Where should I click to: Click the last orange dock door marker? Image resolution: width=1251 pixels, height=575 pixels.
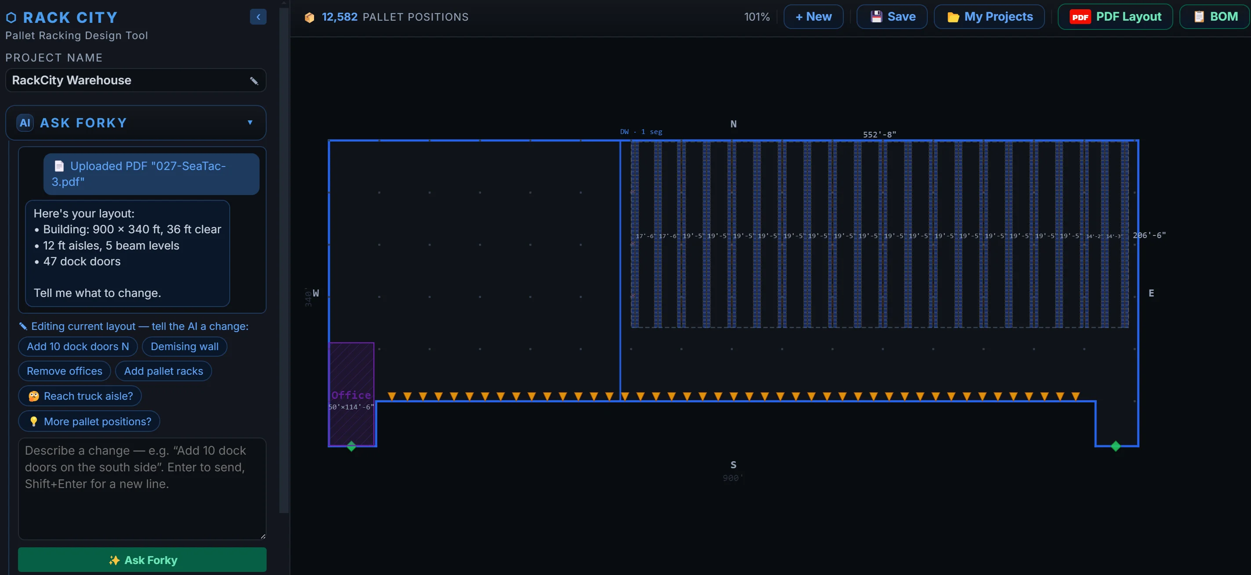pos(1076,396)
